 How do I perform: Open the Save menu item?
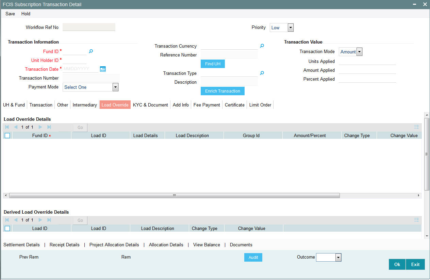(x=10, y=14)
